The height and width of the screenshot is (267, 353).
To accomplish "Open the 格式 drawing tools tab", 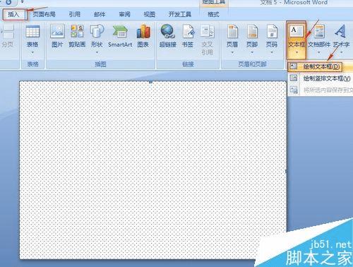I will 213,14.
